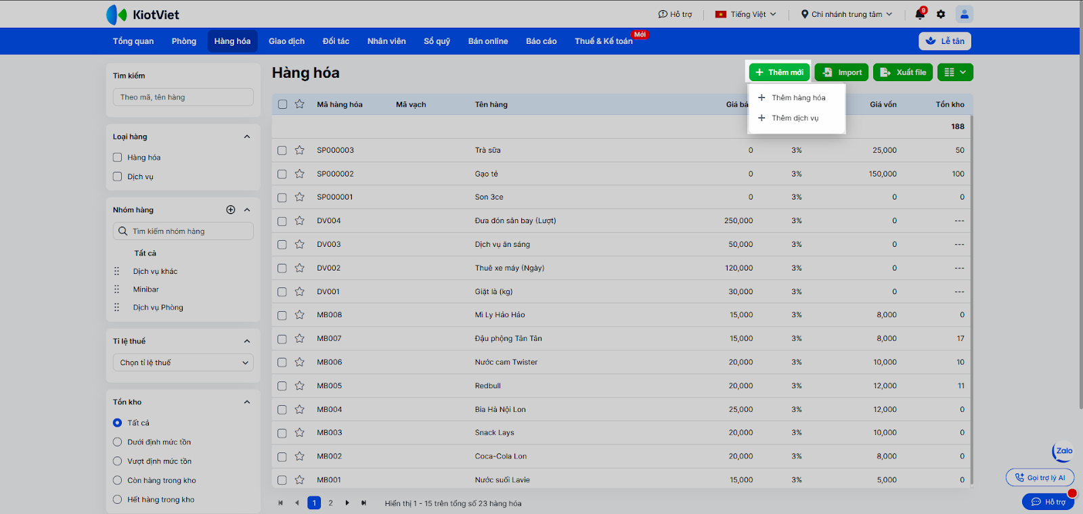Tick the Hàng hóa type checkbox
Image resolution: width=1083 pixels, height=514 pixels.
click(117, 158)
